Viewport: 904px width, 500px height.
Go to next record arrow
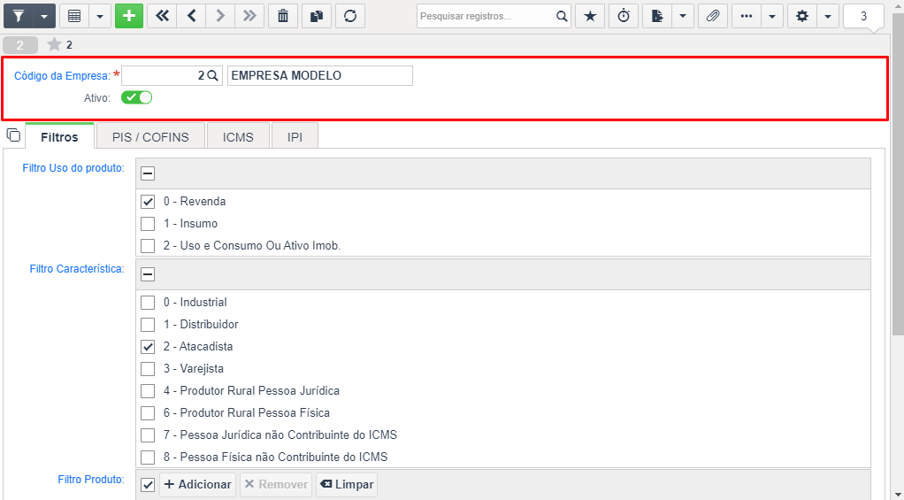[220, 16]
